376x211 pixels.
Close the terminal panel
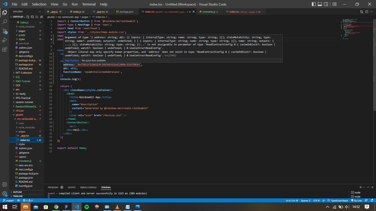coord(372,187)
